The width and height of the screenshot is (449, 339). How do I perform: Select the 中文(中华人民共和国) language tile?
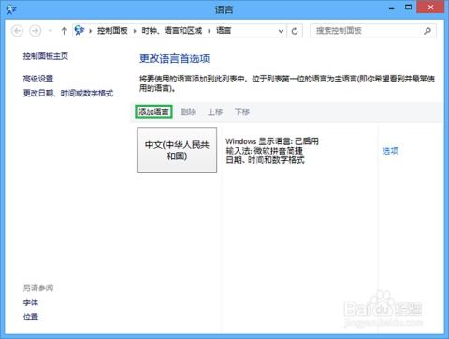pos(177,150)
